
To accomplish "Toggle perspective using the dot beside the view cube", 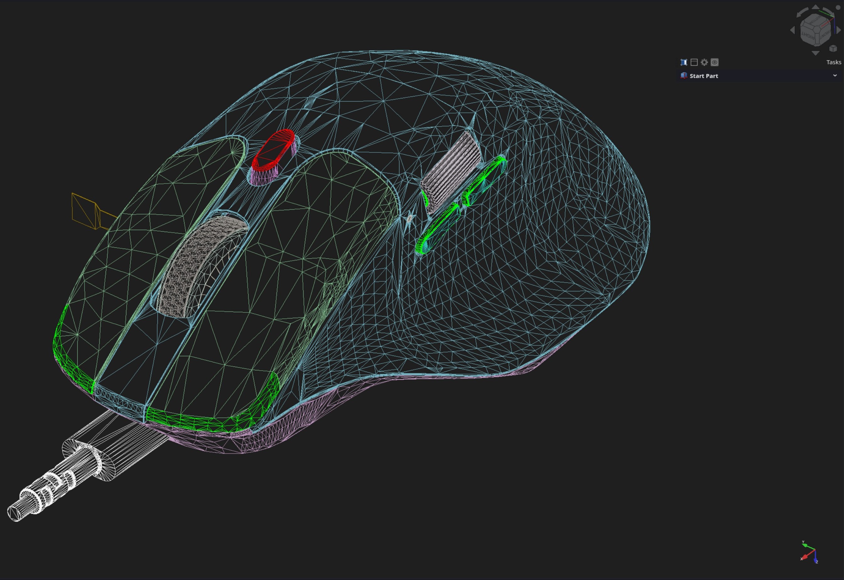I will click(838, 8).
